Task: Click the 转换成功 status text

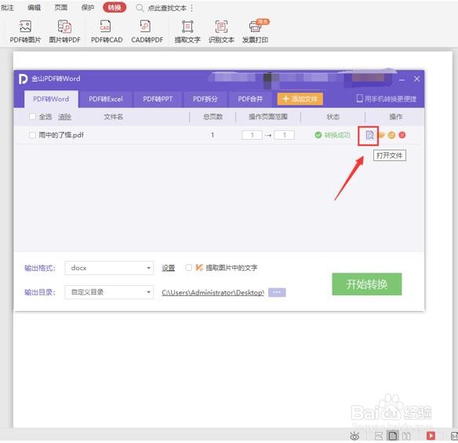Action: 337,135
